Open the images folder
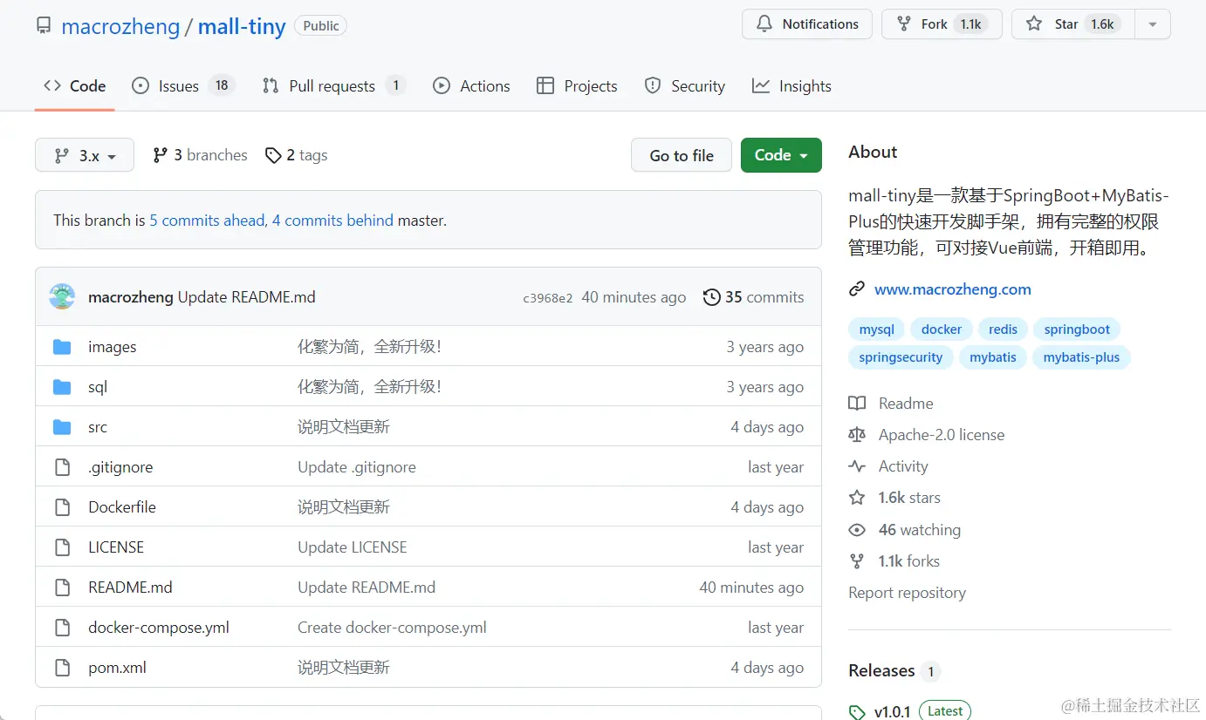The width and height of the screenshot is (1206, 720). [113, 347]
